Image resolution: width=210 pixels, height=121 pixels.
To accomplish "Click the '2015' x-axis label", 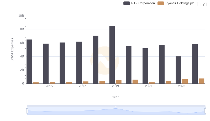I will (49, 86).
